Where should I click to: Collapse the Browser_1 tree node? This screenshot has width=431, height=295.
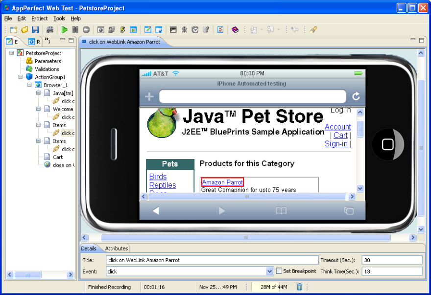29,85
